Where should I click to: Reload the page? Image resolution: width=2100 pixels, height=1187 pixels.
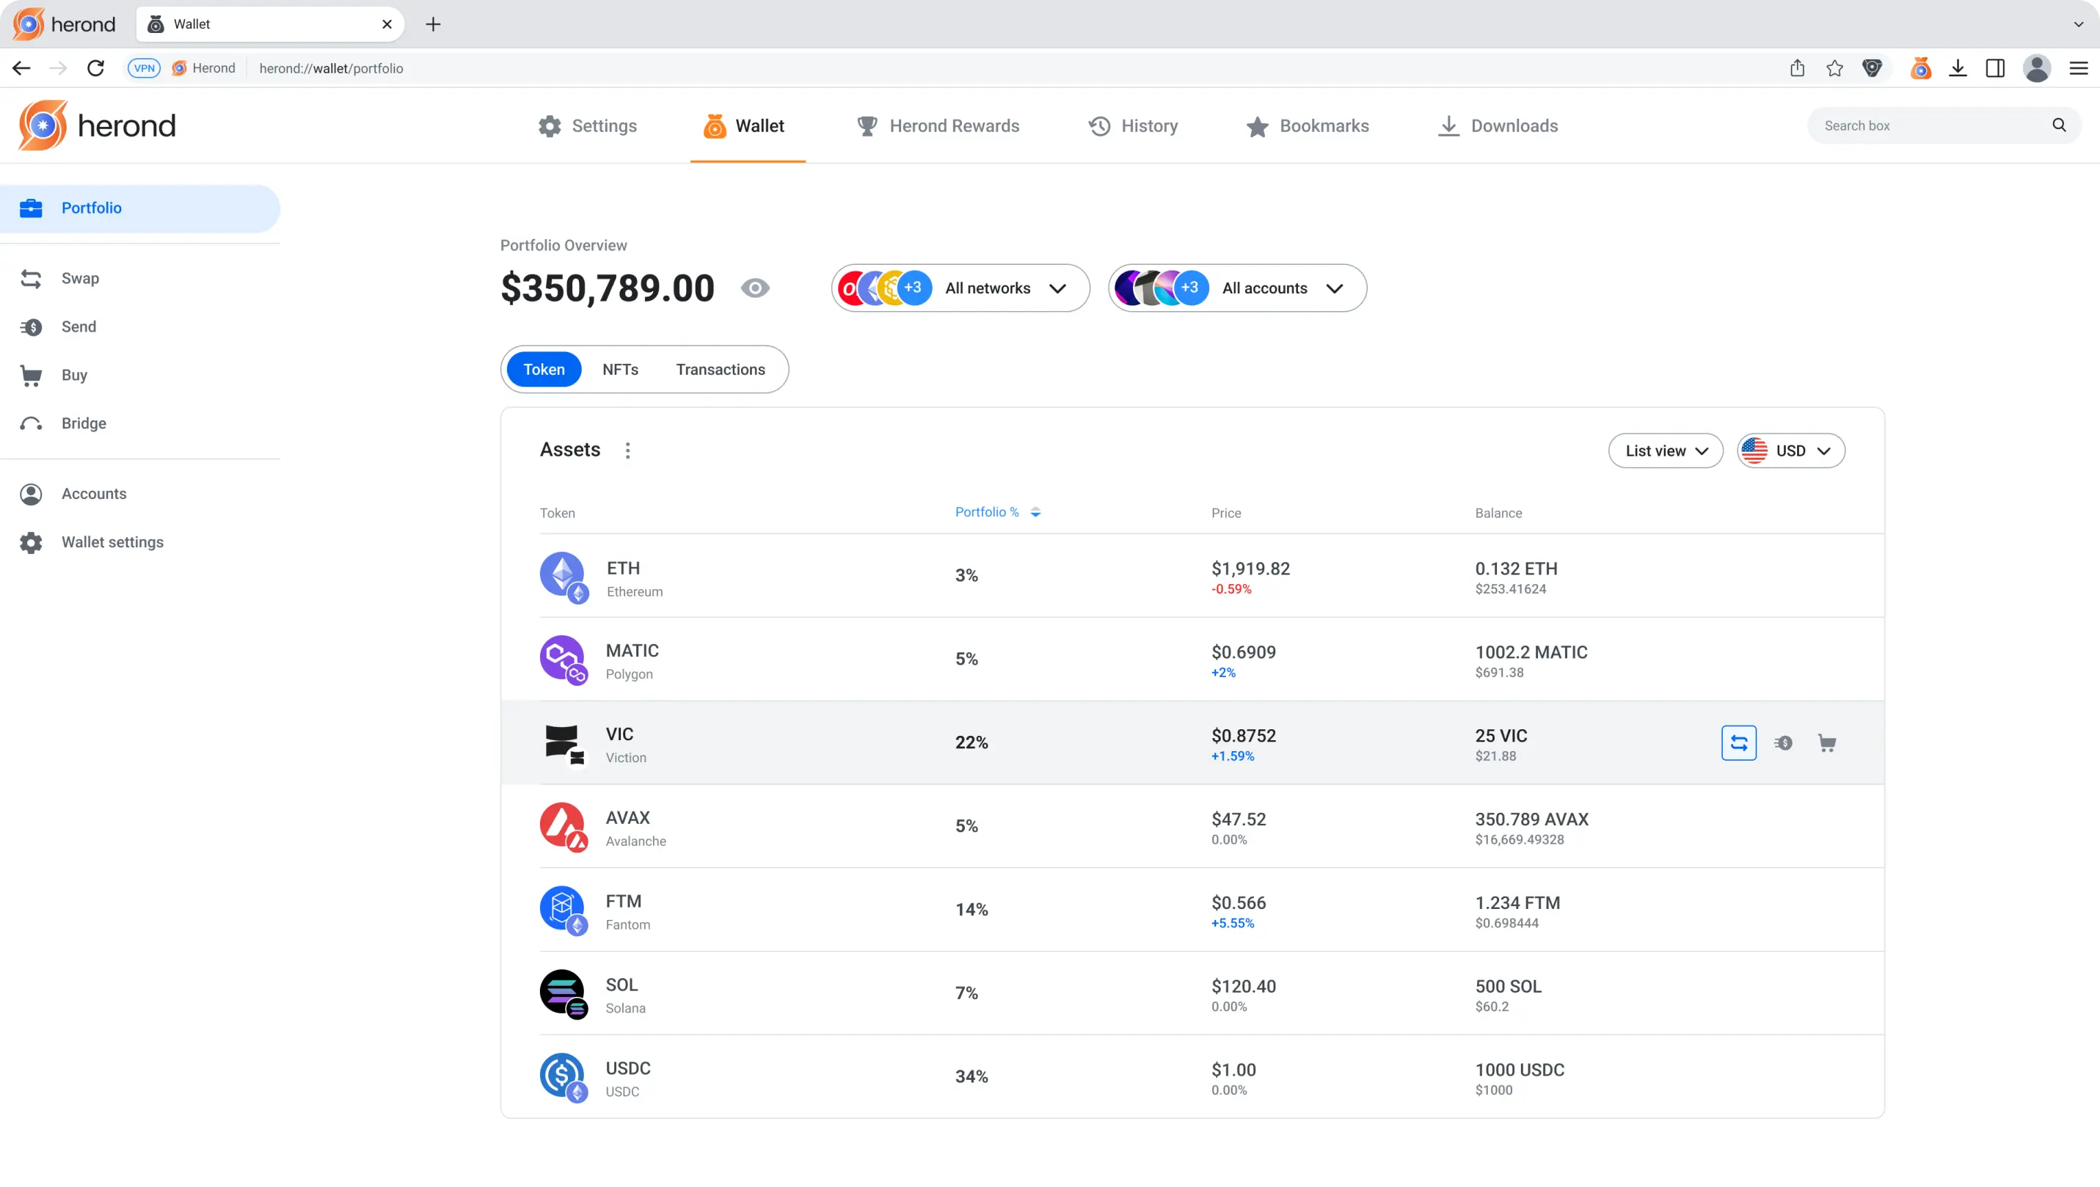96,68
